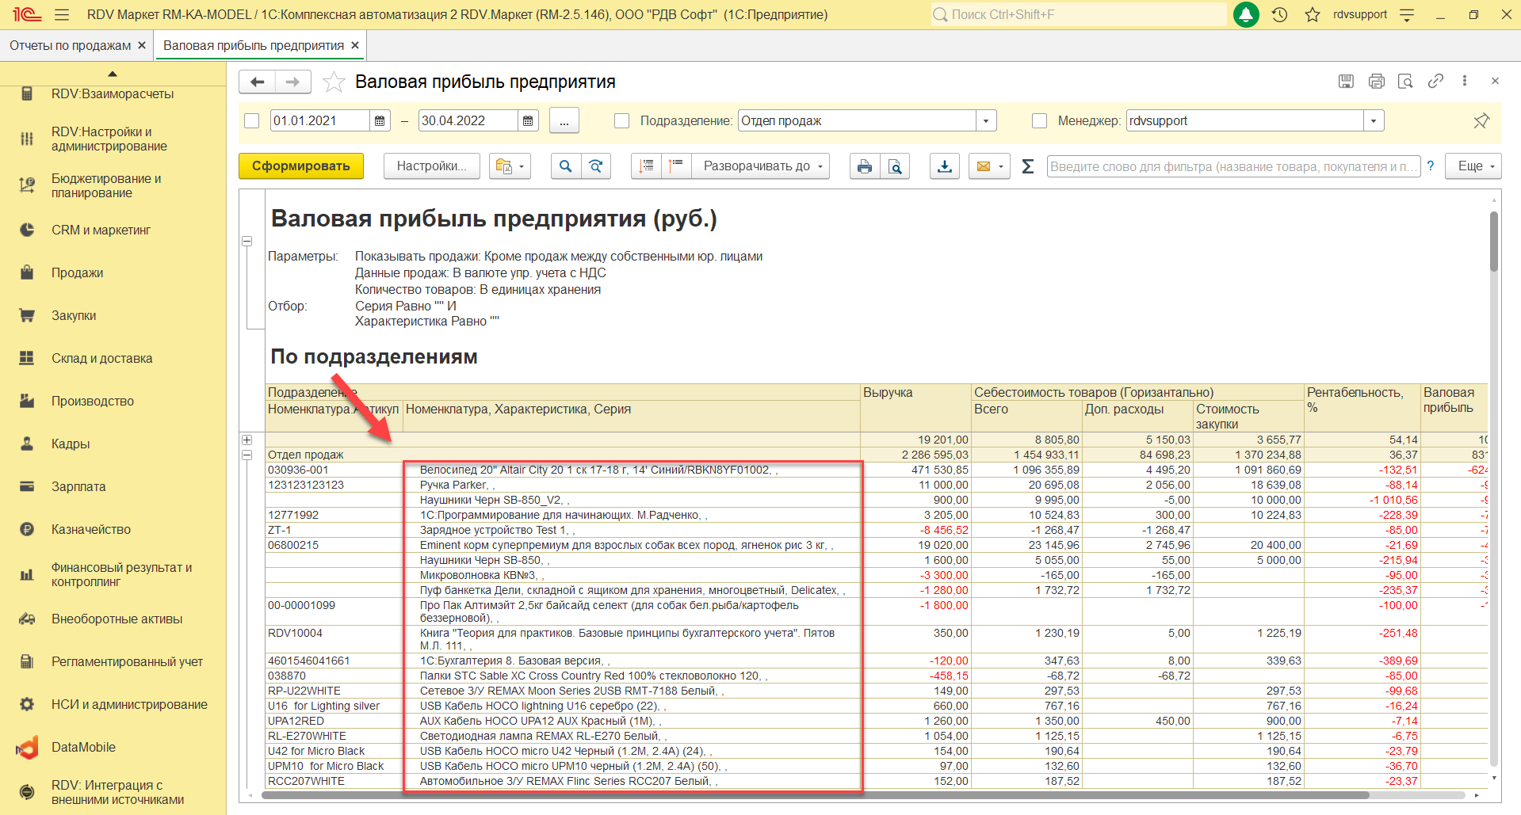Image resolution: width=1521 pixels, height=815 pixels.
Task: Toggle the Подразделение filter checkbox
Action: click(622, 121)
